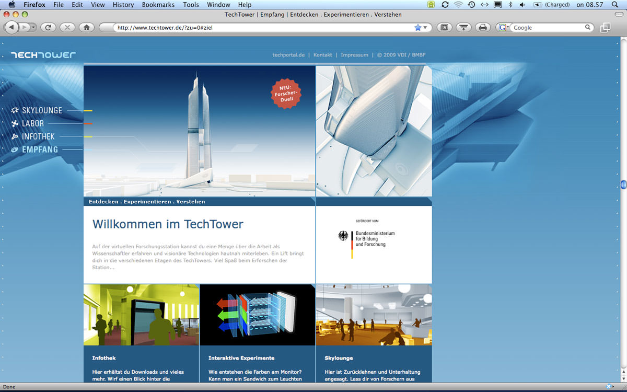The width and height of the screenshot is (627, 392).
Task: Open Spotlight search magnifier
Action: [616, 5]
